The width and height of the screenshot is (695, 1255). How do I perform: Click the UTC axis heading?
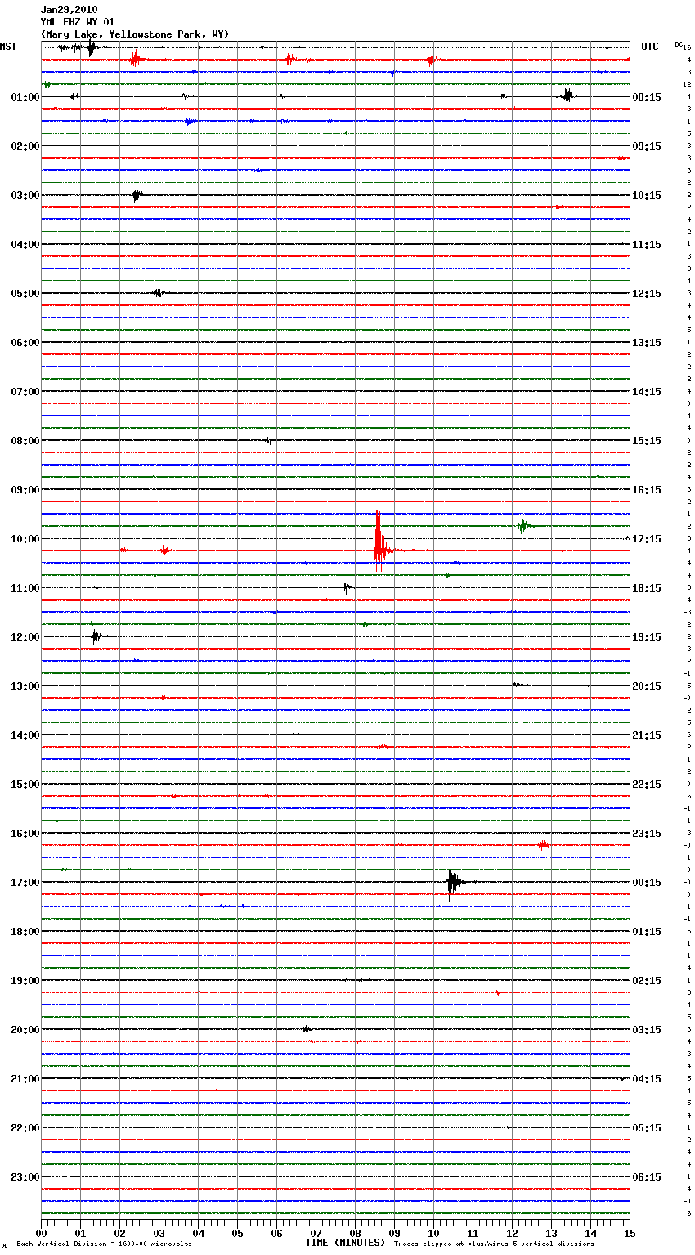649,47
